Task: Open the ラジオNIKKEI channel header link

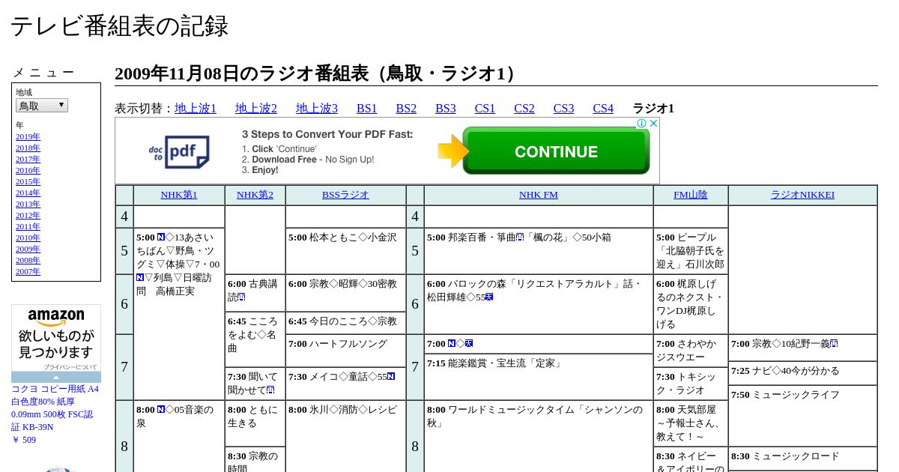Action: click(x=802, y=195)
